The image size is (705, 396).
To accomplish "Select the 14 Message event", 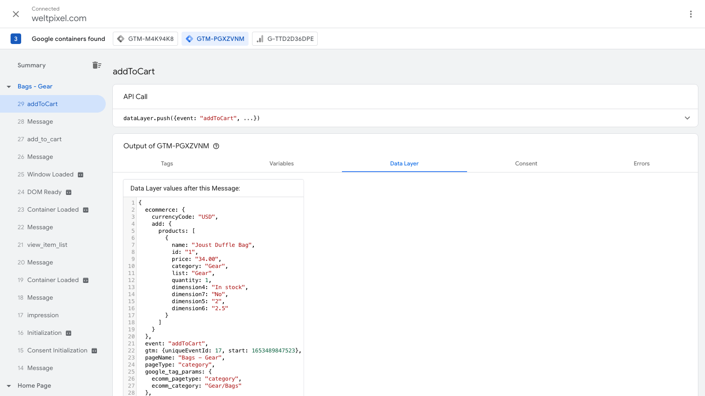I will tap(53, 368).
